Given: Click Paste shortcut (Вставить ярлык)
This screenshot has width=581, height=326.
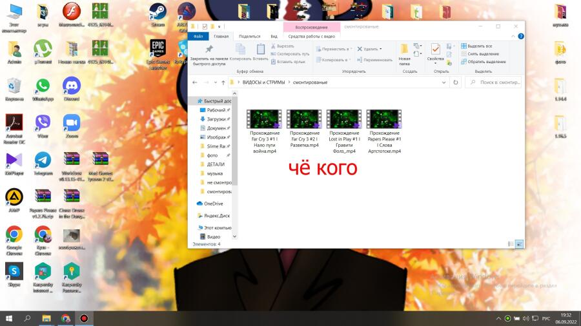Looking at the screenshot, I should pos(289,62).
